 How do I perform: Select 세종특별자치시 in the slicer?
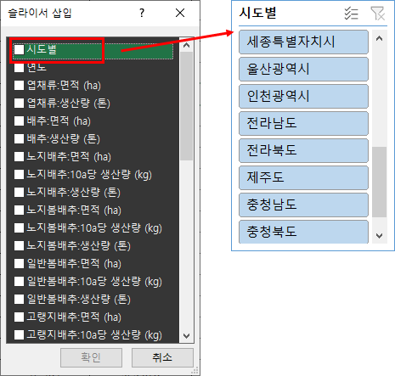point(303,42)
